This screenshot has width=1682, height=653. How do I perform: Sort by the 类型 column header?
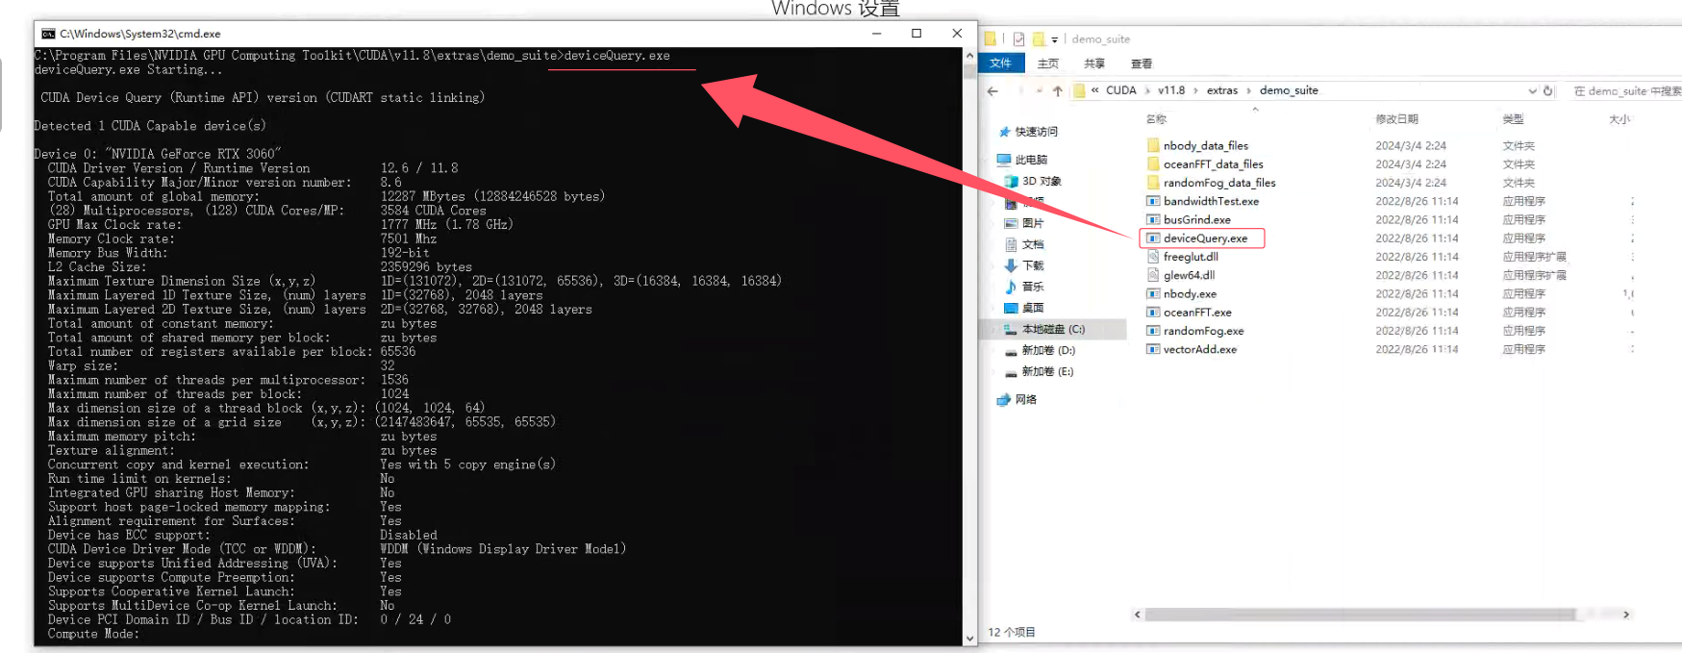[x=1513, y=119]
